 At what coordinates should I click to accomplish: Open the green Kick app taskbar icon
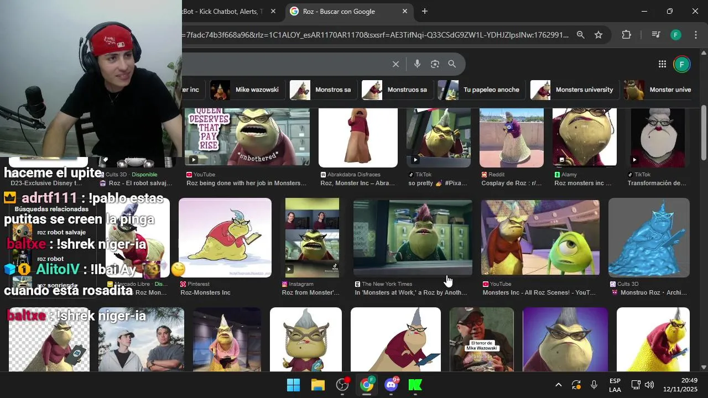(415, 385)
